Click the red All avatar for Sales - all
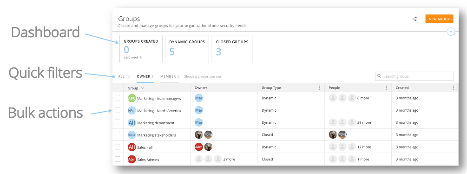The image size is (467, 174). point(132,147)
